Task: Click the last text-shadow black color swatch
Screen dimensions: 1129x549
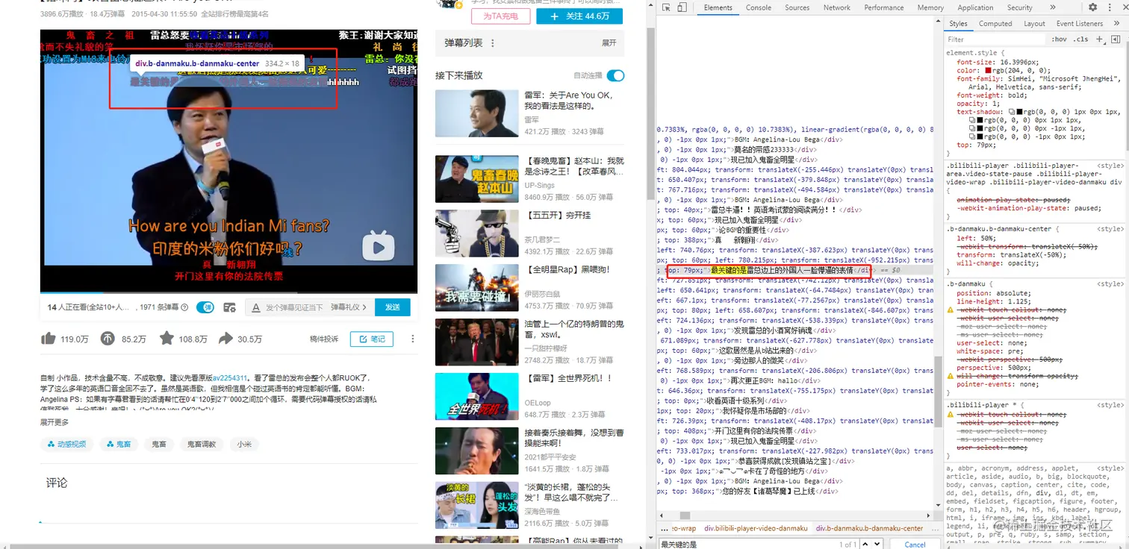Action: (979, 137)
